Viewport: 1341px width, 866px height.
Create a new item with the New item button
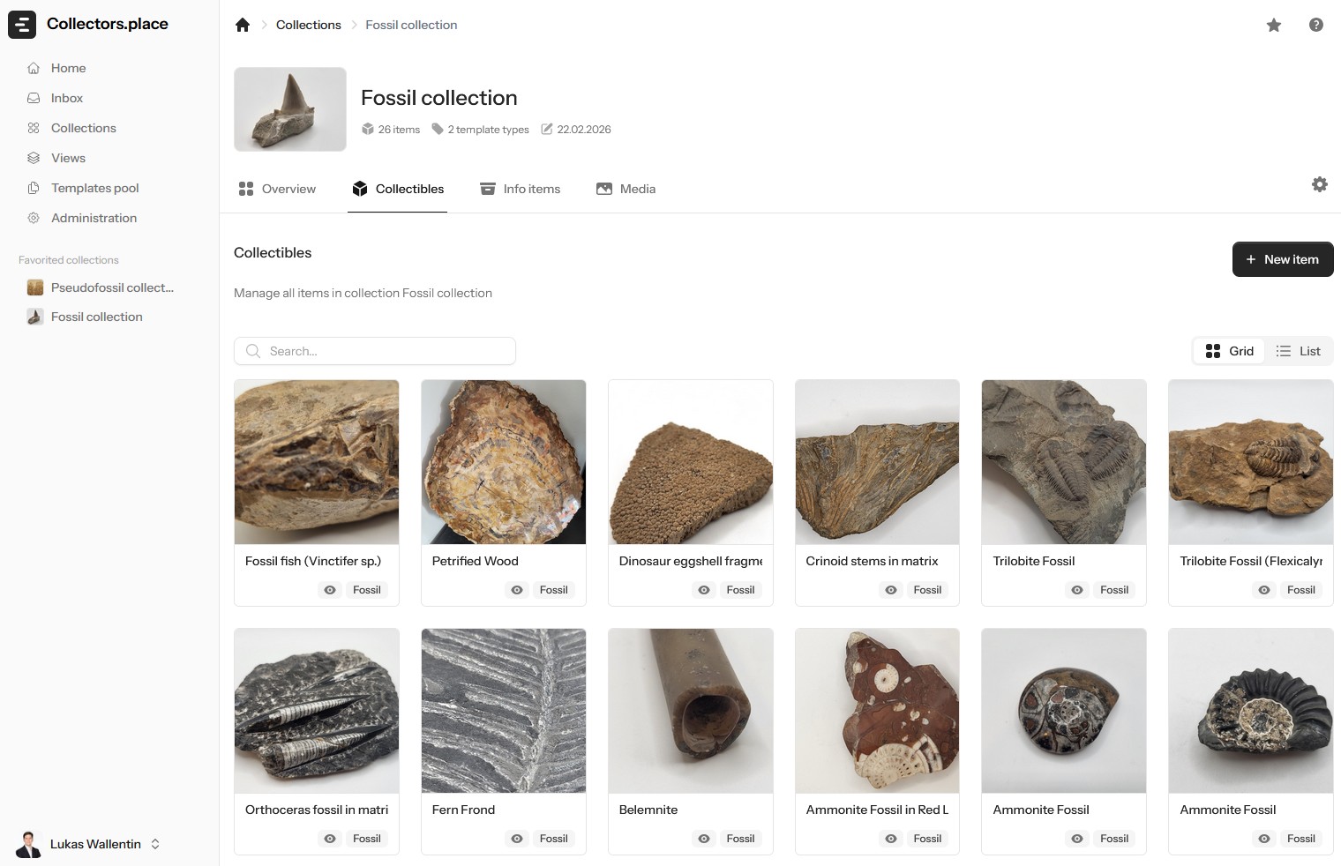pos(1283,259)
